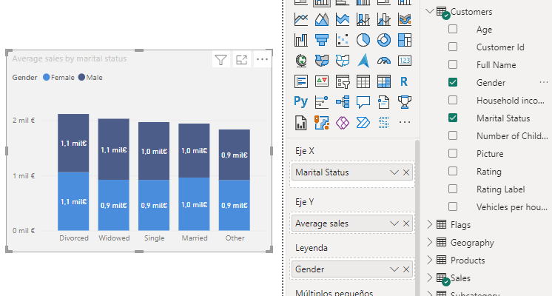Open the chart's filter icon
The image size is (552, 296).
pos(221,60)
